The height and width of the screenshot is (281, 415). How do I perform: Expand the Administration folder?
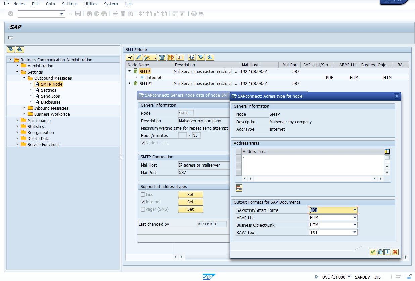pyautogui.click(x=17, y=66)
